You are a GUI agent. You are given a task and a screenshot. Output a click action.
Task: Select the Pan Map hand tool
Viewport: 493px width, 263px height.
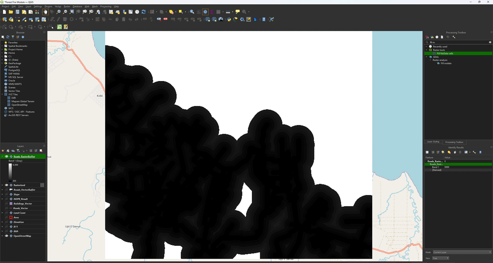click(45, 12)
